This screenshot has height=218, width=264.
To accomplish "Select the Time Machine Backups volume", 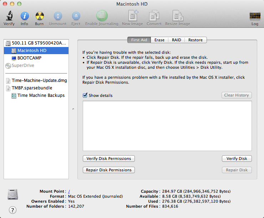I will 36,95.
